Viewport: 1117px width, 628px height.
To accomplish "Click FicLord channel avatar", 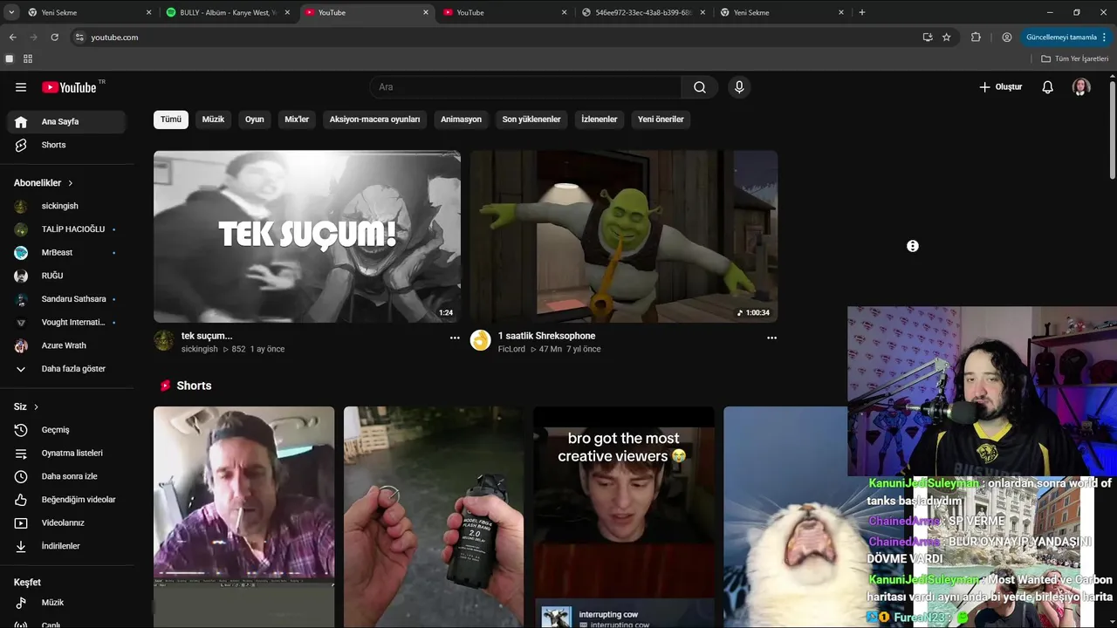I will (481, 340).
